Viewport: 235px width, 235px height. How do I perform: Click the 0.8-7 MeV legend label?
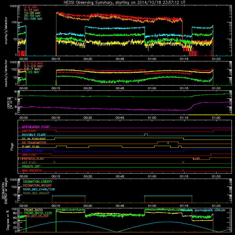(32, 69)
